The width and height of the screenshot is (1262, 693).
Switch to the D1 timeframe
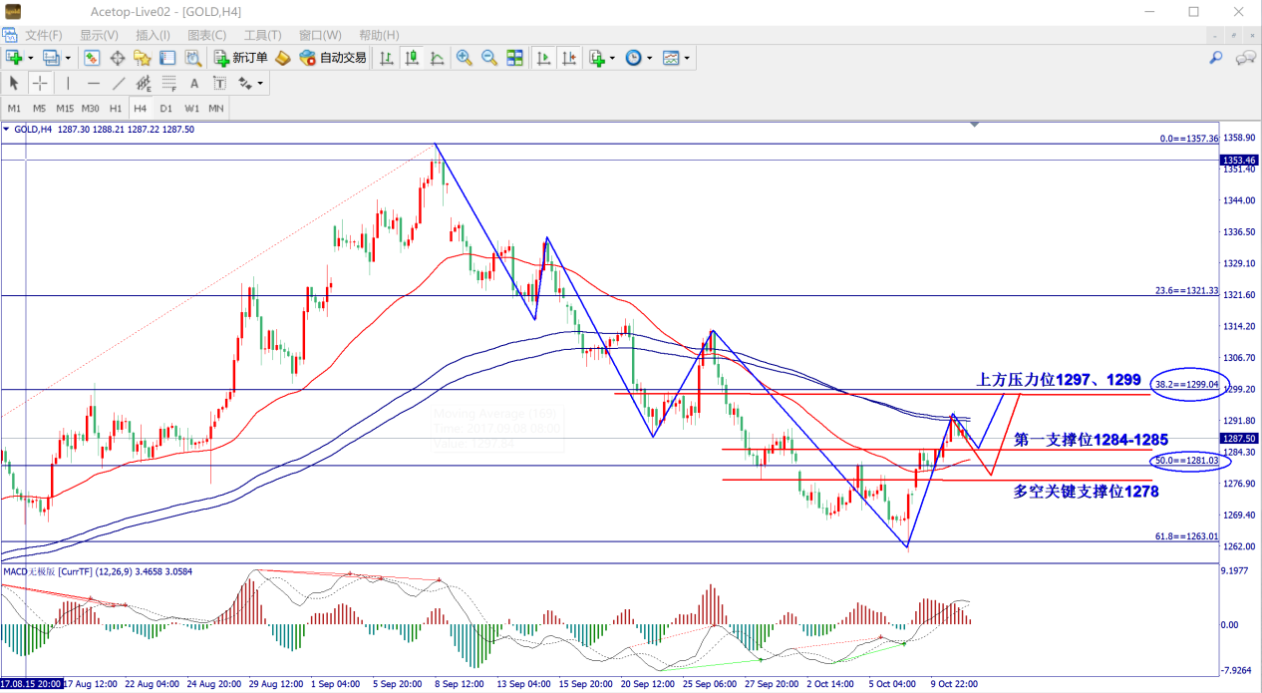[x=165, y=108]
